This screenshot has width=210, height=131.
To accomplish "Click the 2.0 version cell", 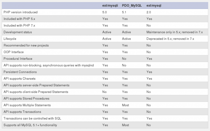I will (149, 12).
